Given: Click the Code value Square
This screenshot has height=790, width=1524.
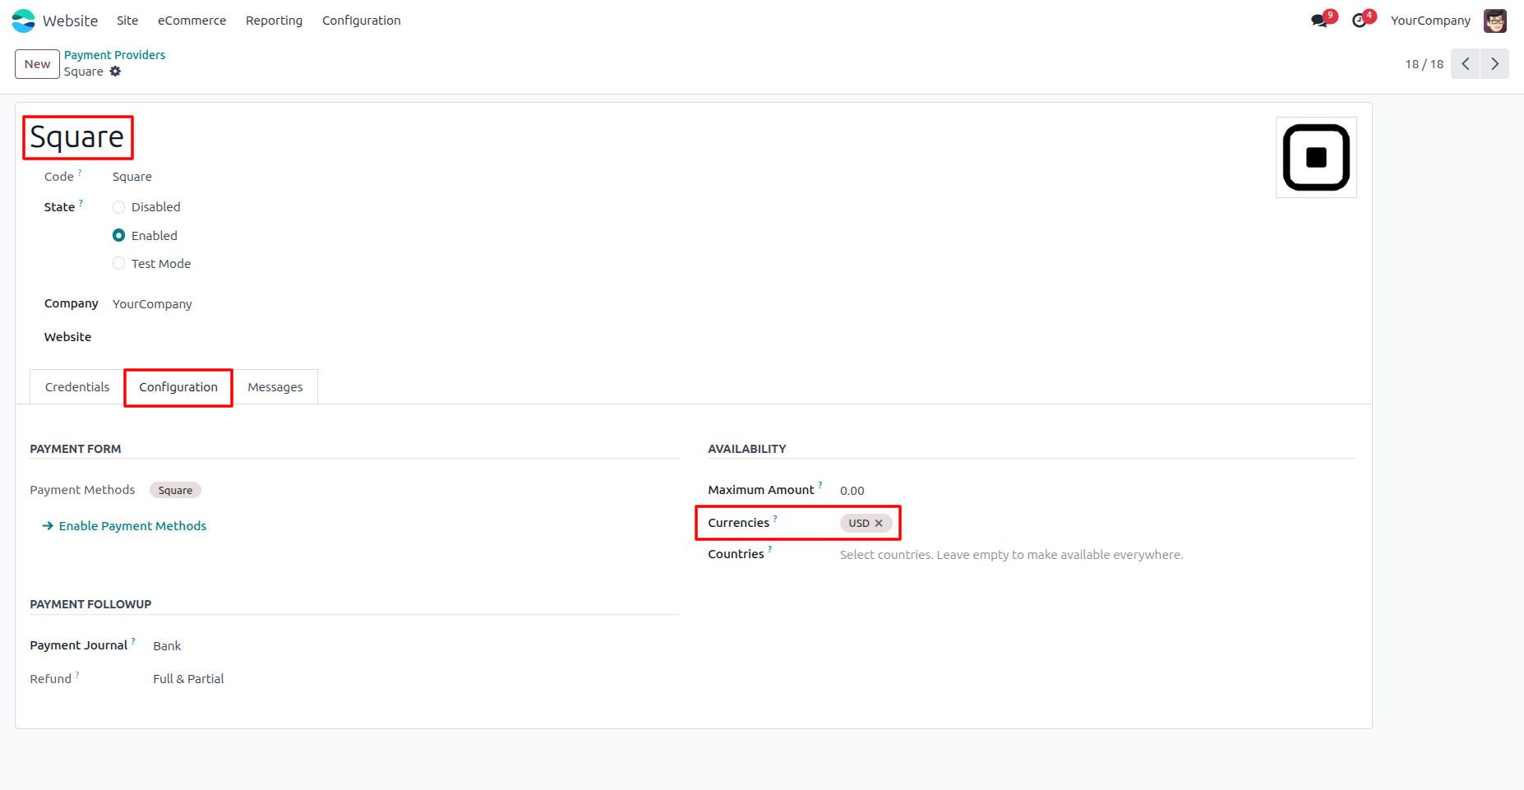Looking at the screenshot, I should click(x=132, y=177).
